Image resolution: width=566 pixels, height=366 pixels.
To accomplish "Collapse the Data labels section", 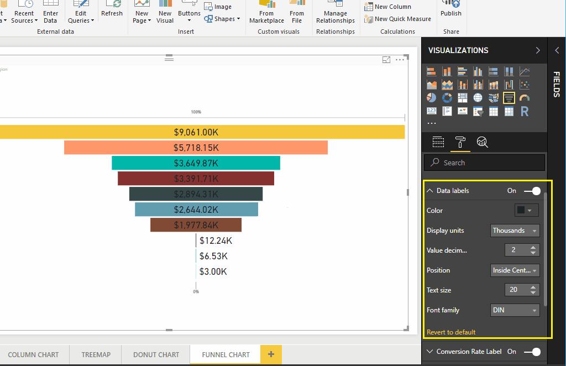I will pyautogui.click(x=429, y=191).
